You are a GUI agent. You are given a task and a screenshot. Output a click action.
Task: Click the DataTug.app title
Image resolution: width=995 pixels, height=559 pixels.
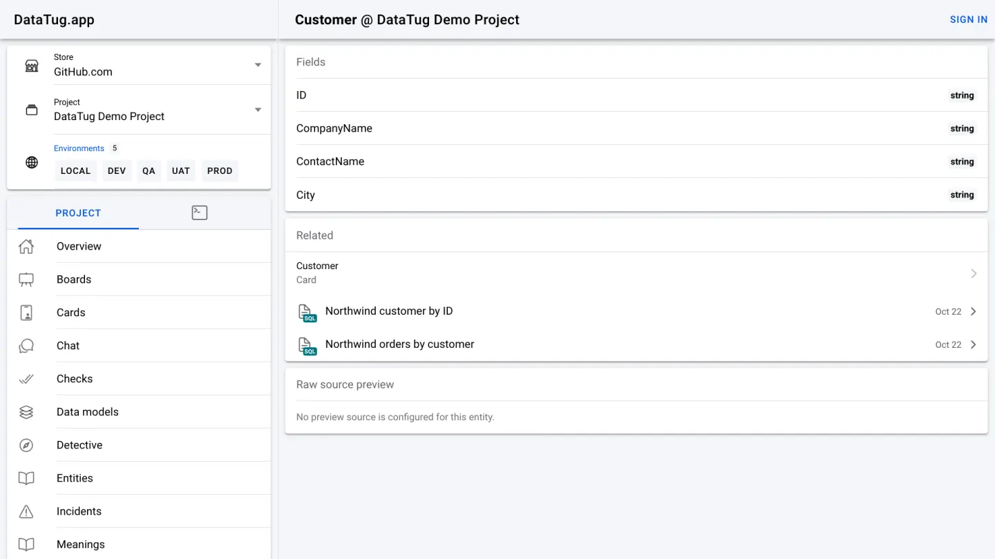pyautogui.click(x=54, y=20)
